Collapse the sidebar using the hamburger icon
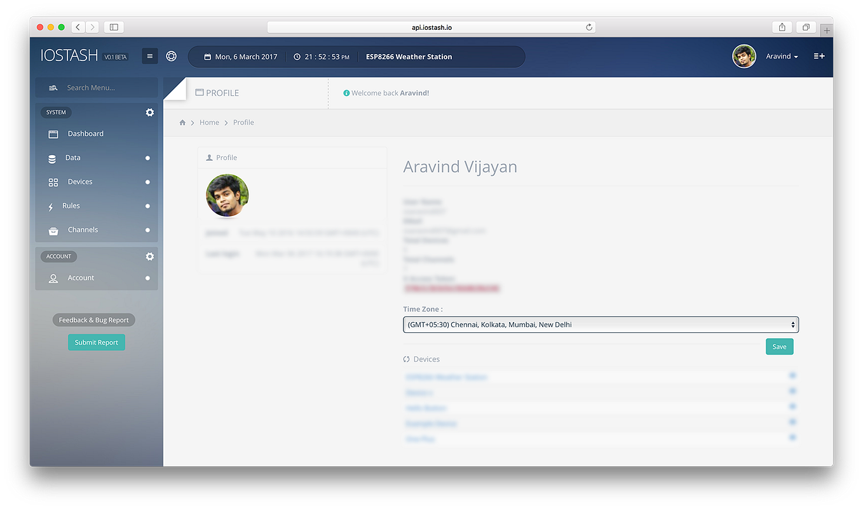 click(150, 56)
